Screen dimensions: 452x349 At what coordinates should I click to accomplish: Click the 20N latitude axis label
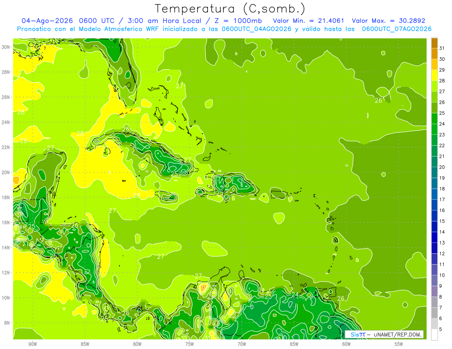6,172
